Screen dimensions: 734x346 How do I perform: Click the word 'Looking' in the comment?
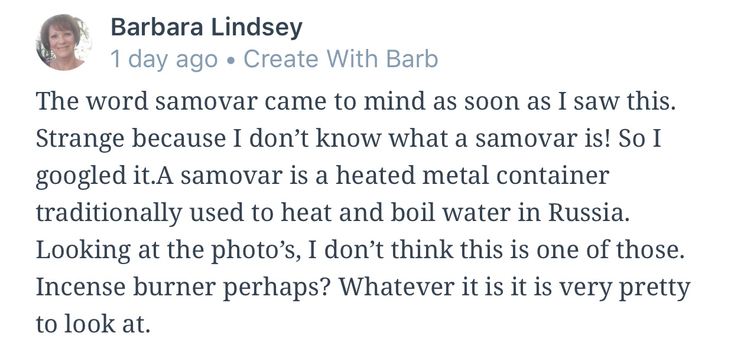[x=83, y=250]
